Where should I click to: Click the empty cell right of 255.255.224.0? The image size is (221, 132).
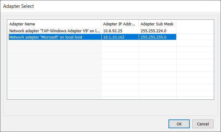(x=195, y=31)
